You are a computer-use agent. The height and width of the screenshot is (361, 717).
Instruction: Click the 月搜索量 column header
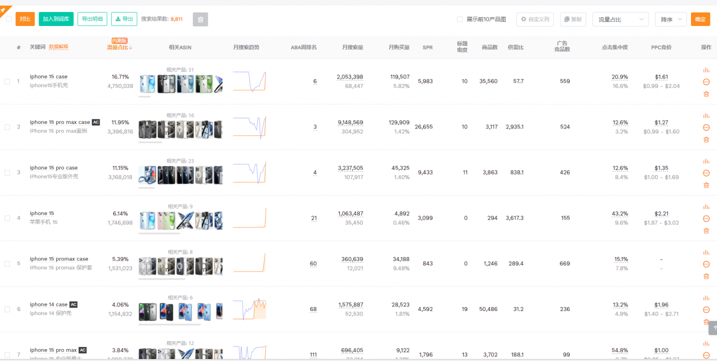point(353,47)
